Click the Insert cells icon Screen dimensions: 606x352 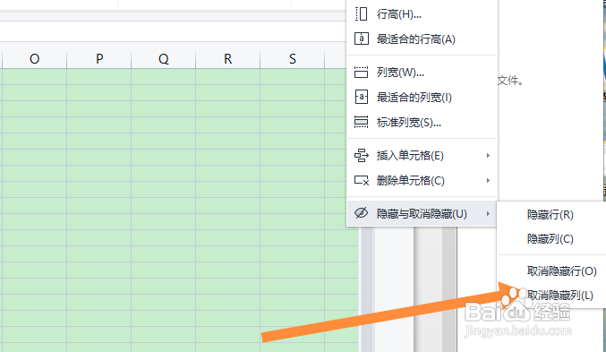point(361,156)
